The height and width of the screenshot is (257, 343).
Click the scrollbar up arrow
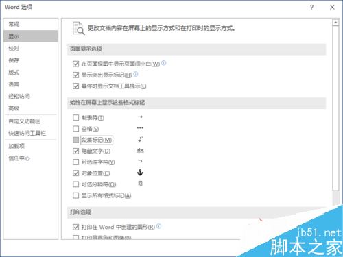point(335,23)
